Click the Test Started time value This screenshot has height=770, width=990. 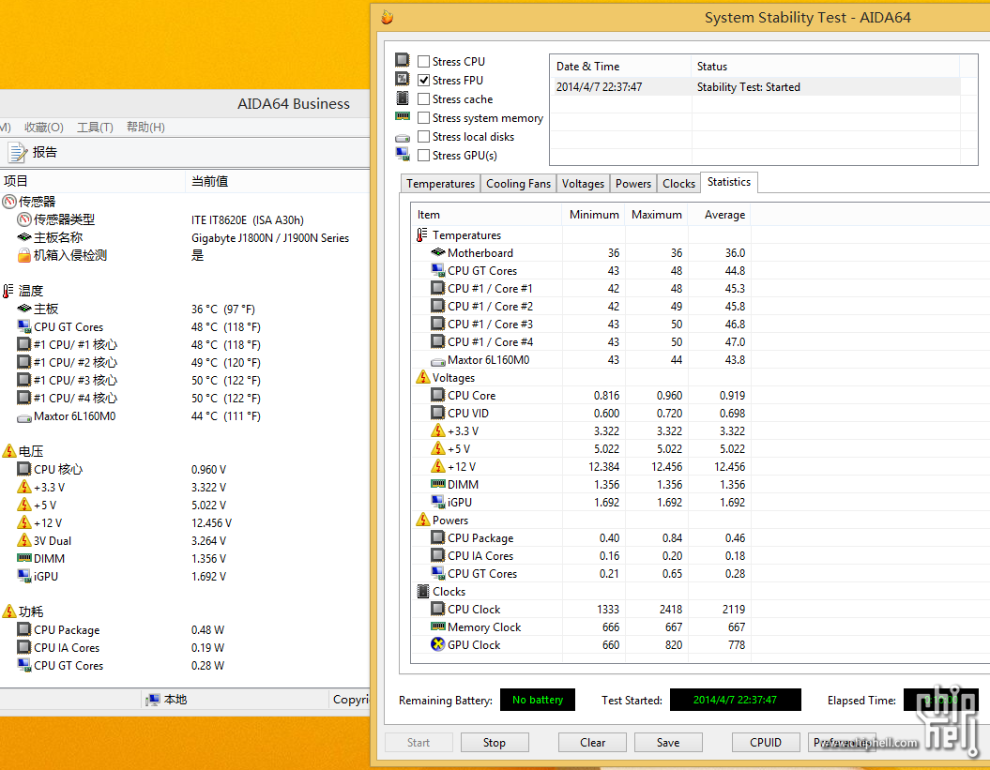(x=735, y=700)
